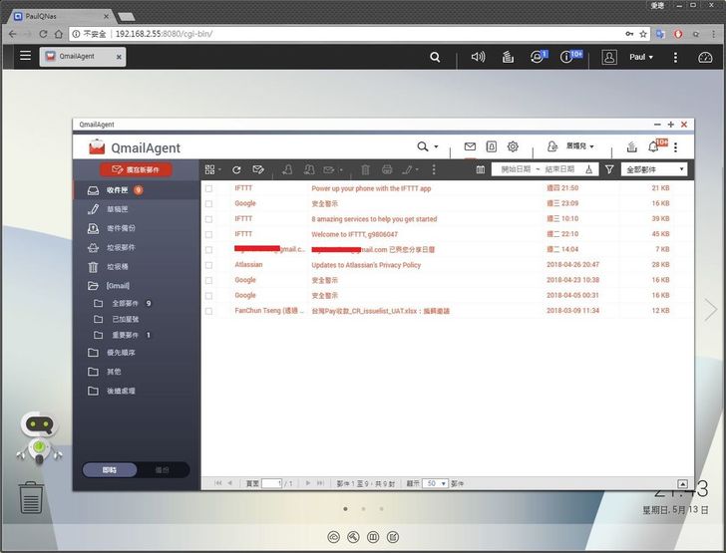726x553 pixels.
Task: Click the red compose new mail button
Action: 136,169
